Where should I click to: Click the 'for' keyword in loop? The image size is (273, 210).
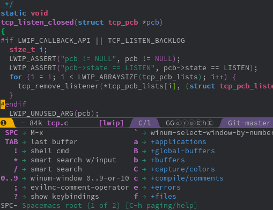(16, 77)
